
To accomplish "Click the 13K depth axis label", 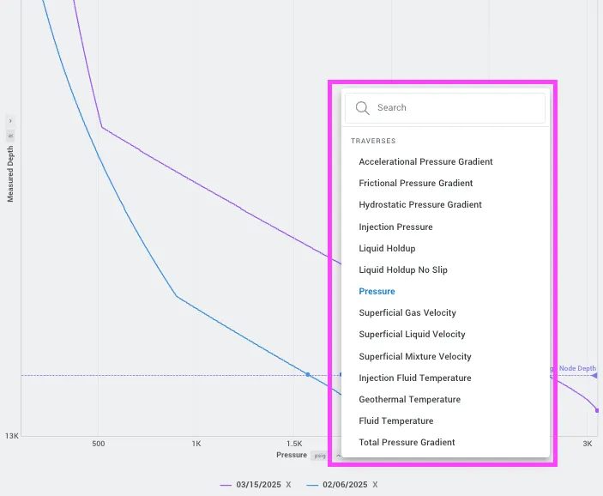I will (x=11, y=436).
